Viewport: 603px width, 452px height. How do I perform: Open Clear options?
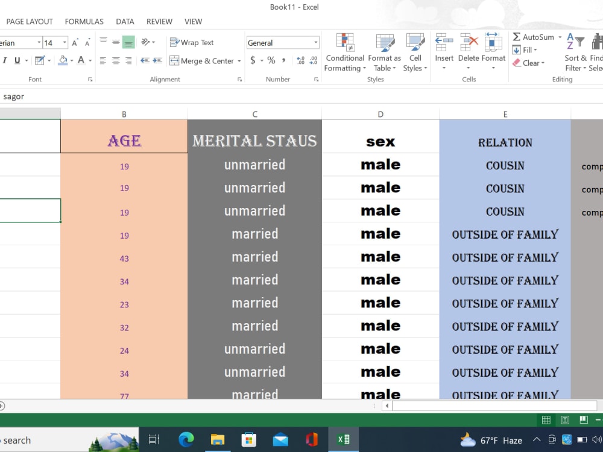pos(528,63)
